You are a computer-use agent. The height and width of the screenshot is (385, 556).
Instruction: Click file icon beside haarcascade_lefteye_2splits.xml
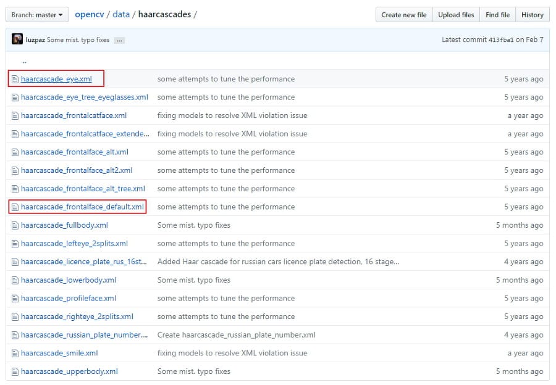point(15,244)
